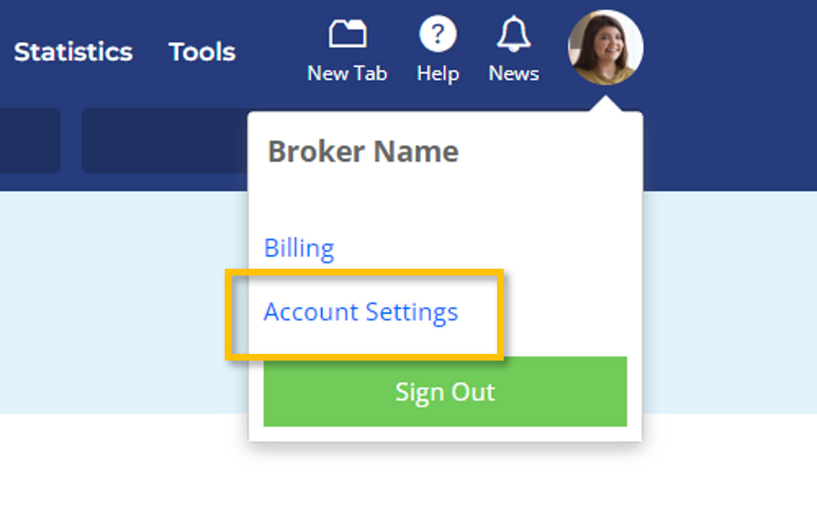Open the Billing link

tap(299, 248)
